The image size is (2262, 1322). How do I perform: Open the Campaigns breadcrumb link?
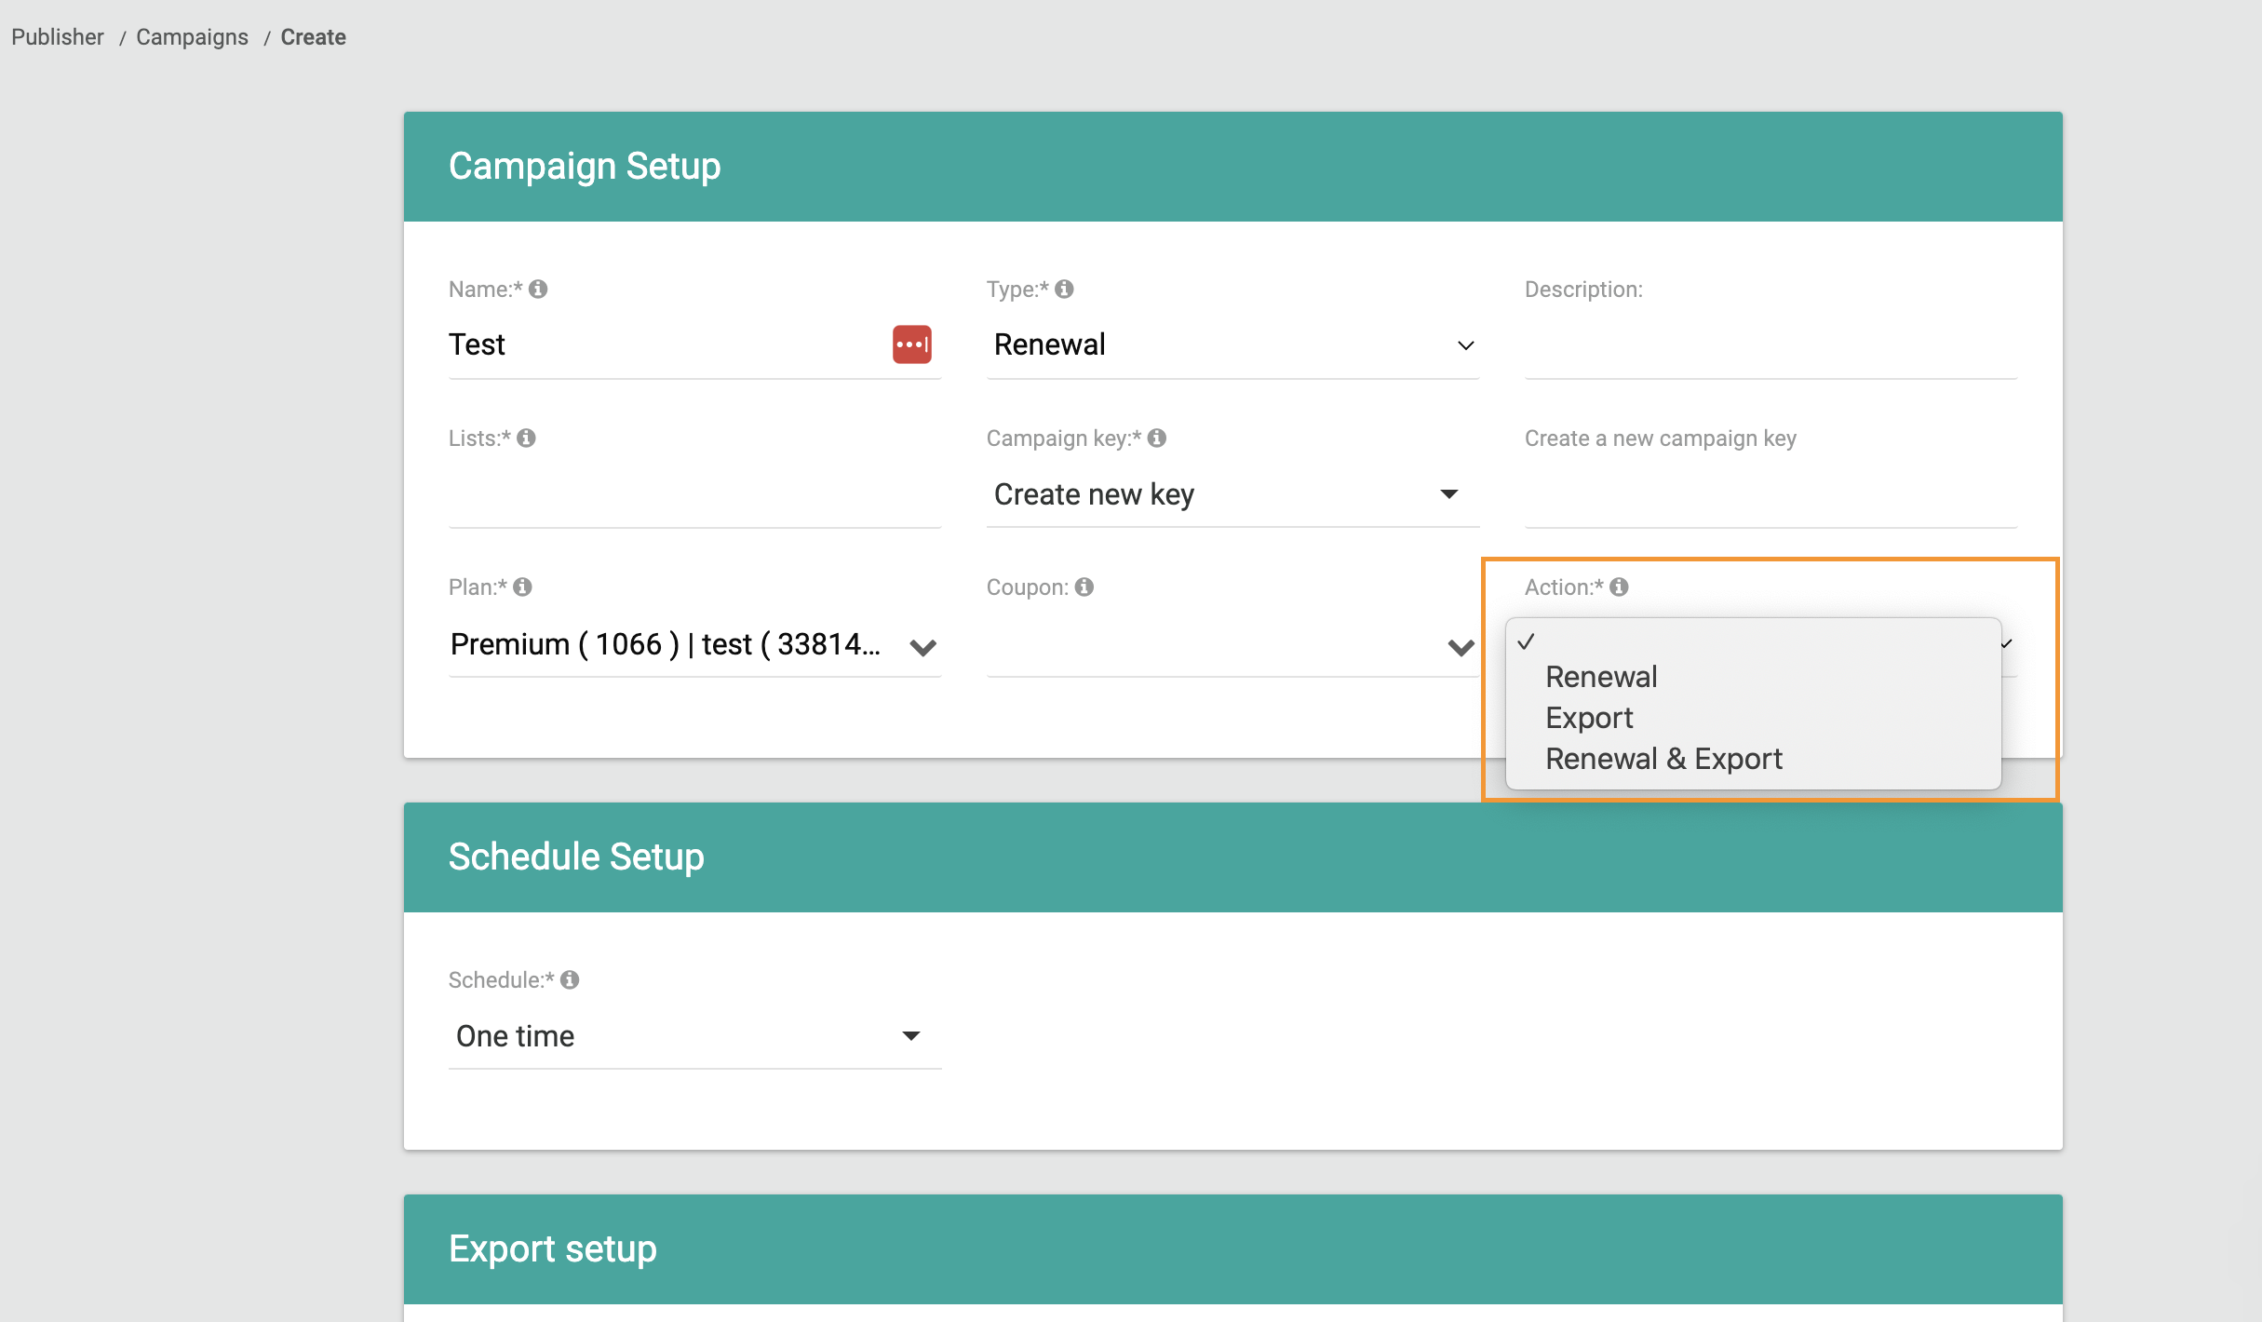tap(192, 37)
